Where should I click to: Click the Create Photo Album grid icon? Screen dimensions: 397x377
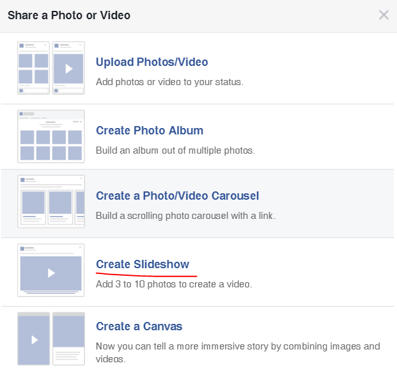coord(51,136)
